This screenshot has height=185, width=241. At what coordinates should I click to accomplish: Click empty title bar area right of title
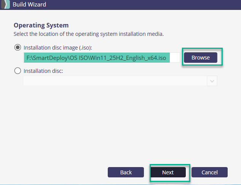click(152, 5)
